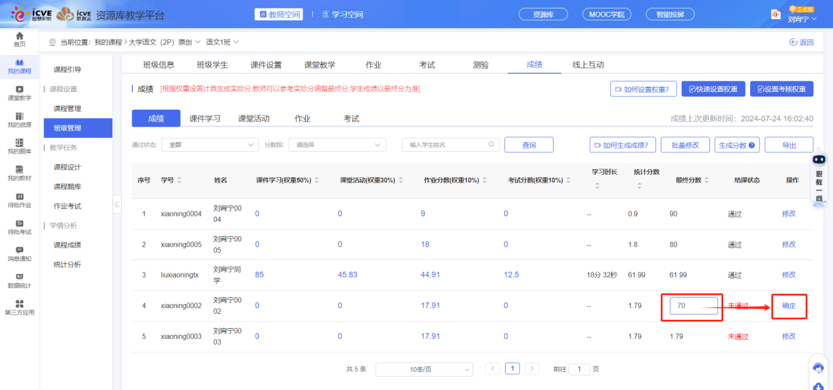Open the 分数段 select dropdown

[x=337, y=144]
